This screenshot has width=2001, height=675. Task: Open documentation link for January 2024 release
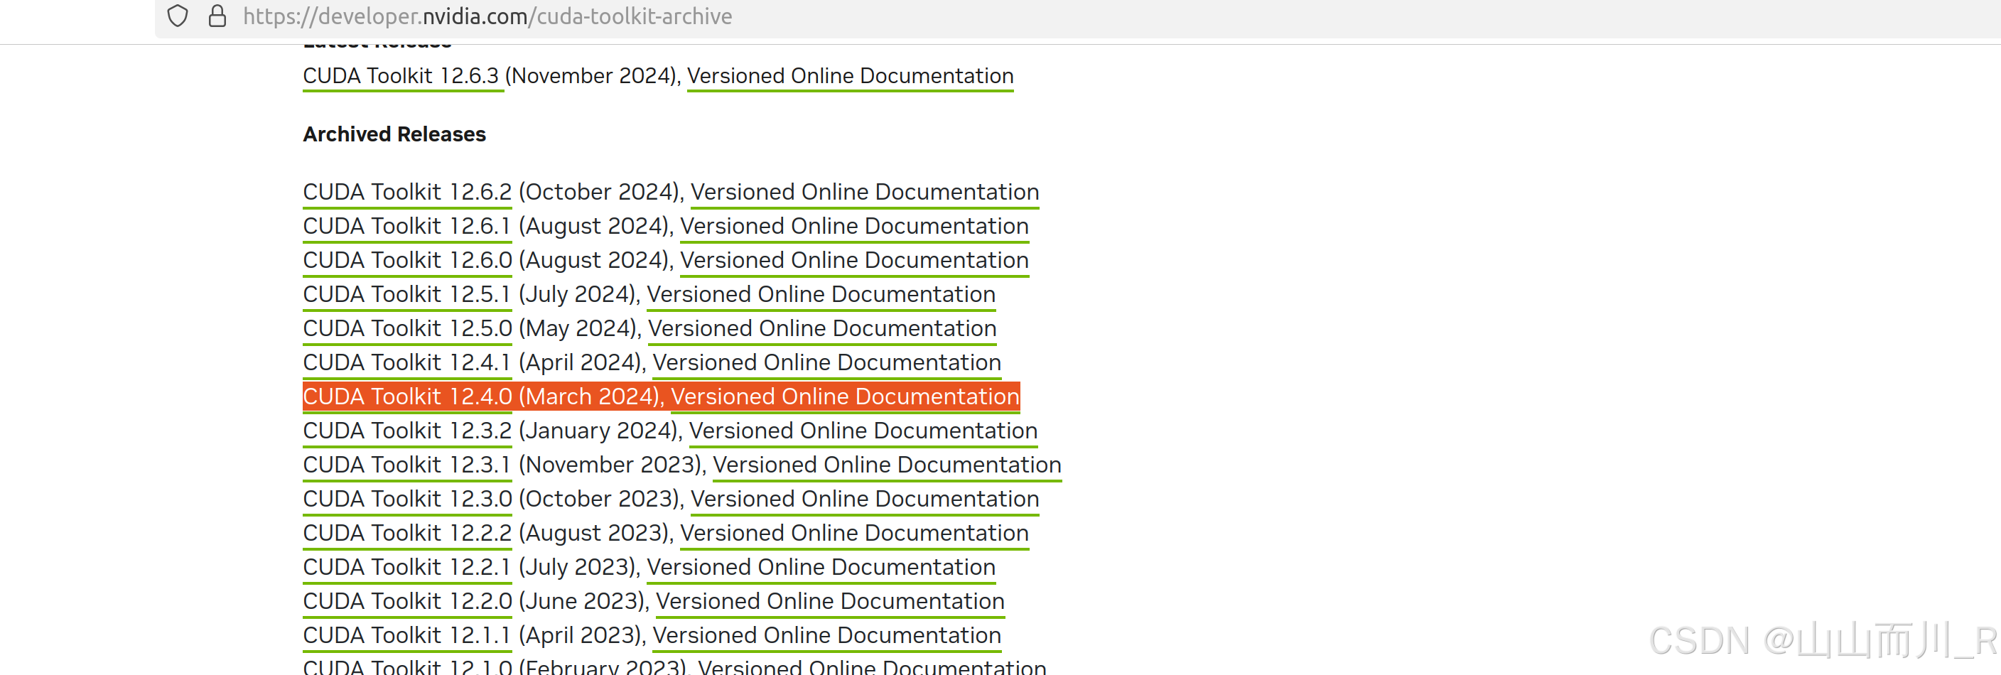863,431
